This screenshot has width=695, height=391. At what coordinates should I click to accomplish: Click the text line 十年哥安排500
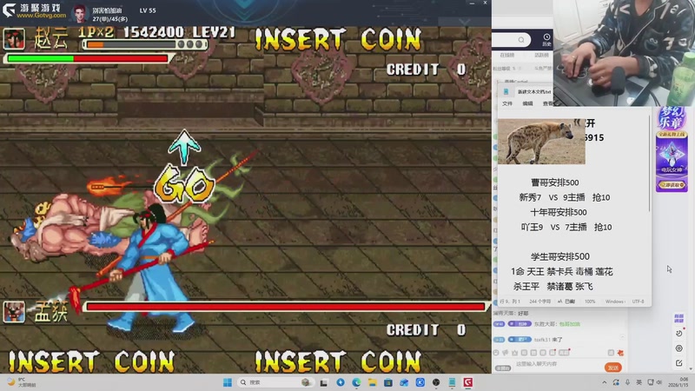pos(559,212)
